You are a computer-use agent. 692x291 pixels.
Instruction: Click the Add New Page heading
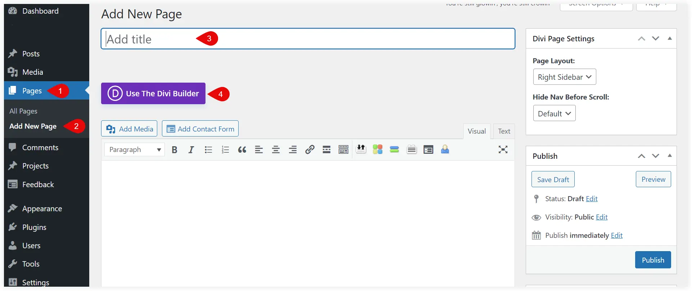click(x=141, y=14)
